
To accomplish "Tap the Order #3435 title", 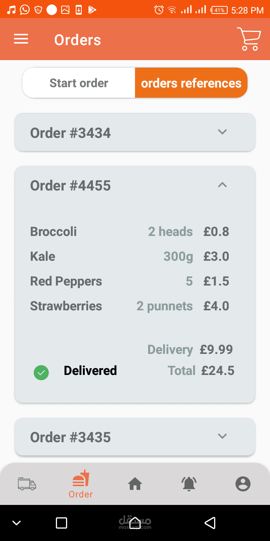I will [70, 437].
